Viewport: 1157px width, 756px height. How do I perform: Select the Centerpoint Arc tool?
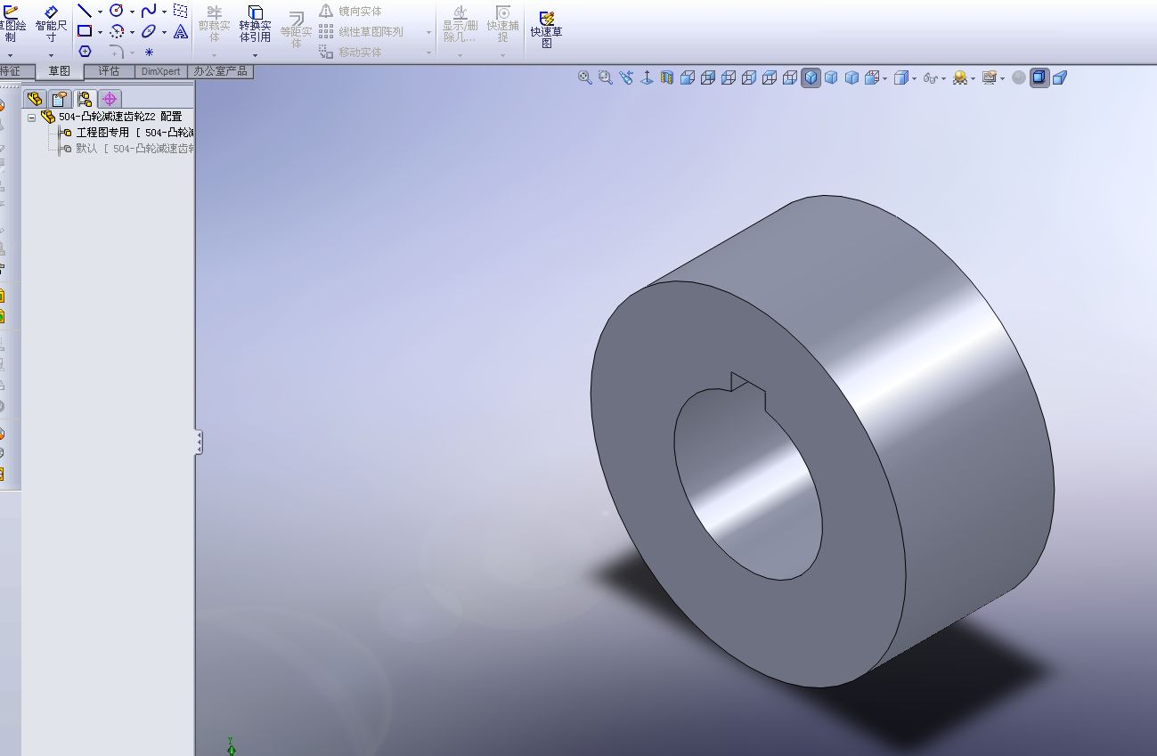(116, 31)
